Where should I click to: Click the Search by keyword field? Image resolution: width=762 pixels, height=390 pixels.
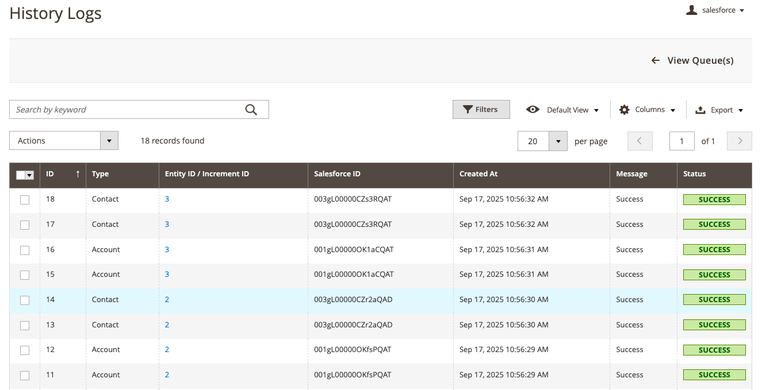click(139, 110)
